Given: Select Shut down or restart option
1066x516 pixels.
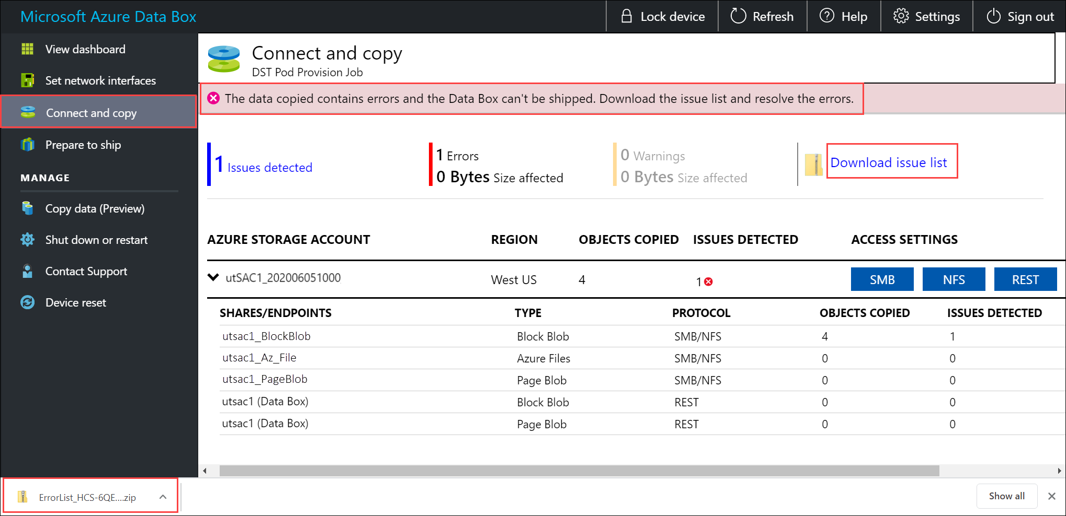Looking at the screenshot, I should [96, 240].
